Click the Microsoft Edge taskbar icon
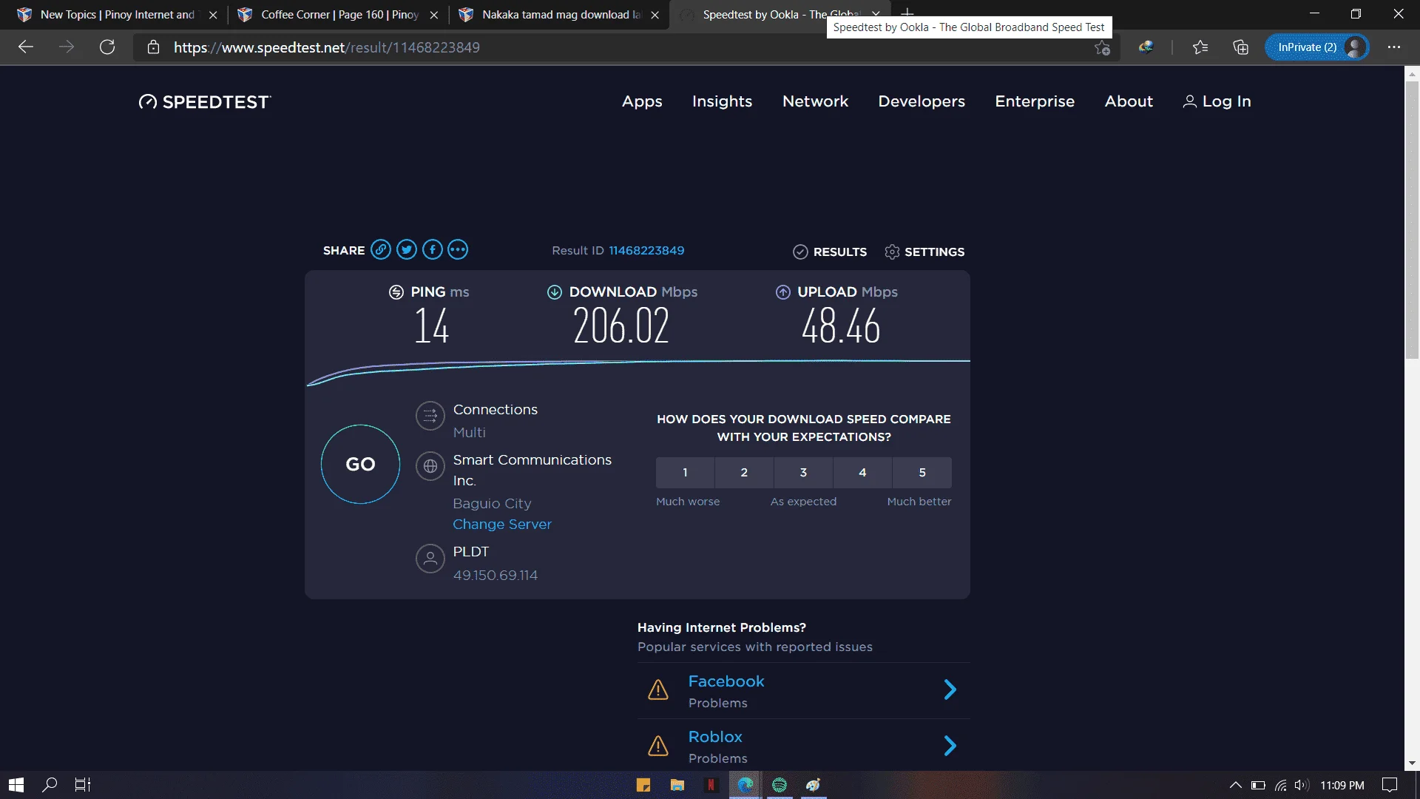Image resolution: width=1420 pixels, height=799 pixels. point(745,785)
